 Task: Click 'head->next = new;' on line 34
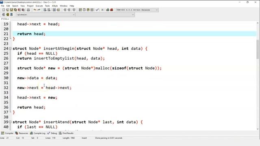(x=37, y=97)
